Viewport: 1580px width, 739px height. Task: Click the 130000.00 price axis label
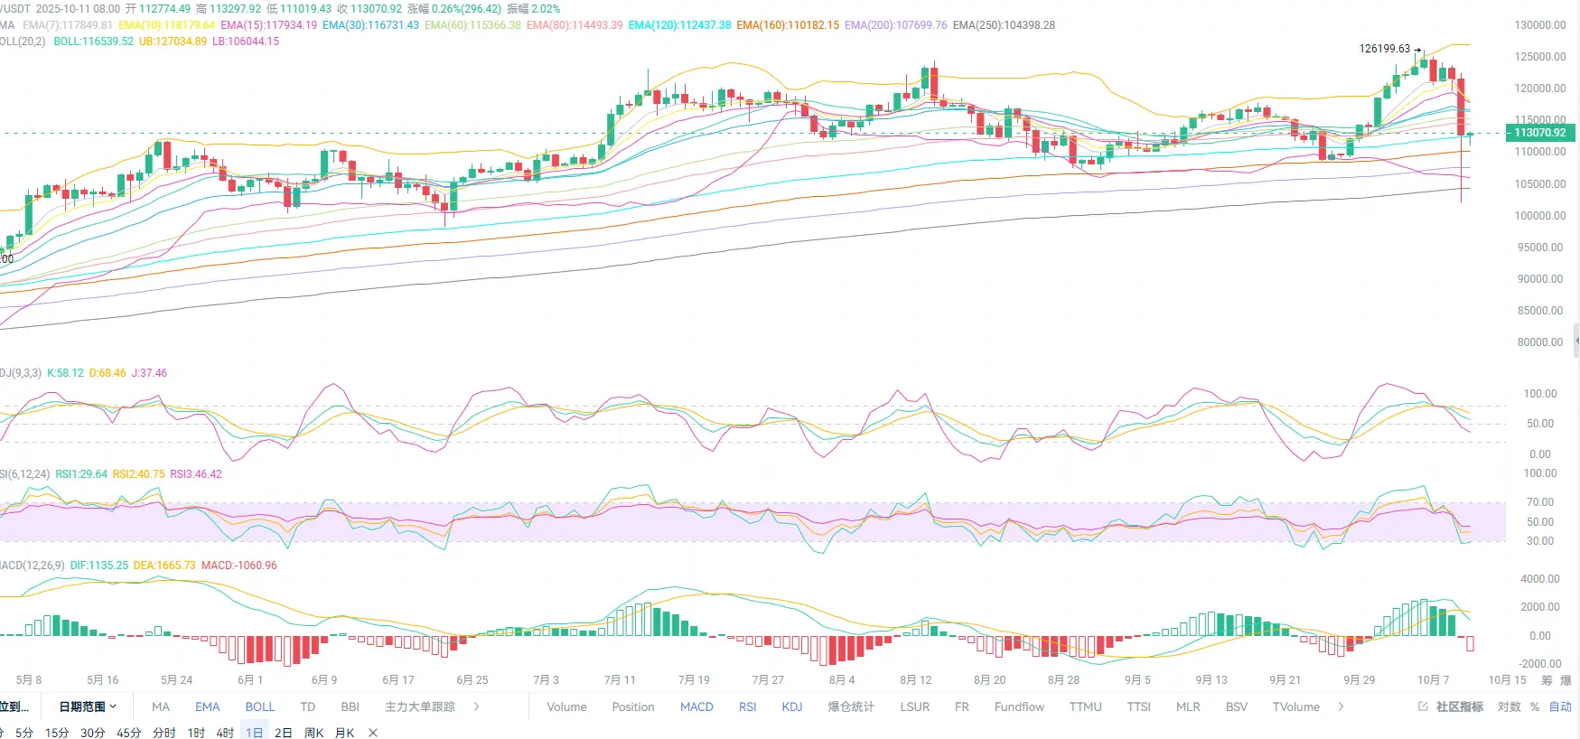pyautogui.click(x=1540, y=25)
